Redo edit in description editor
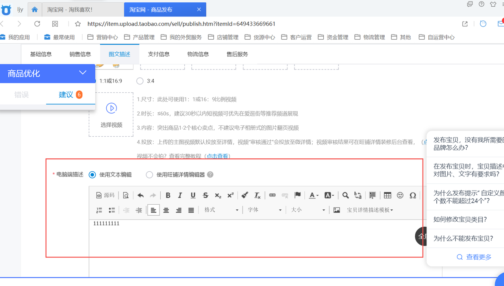Viewport: 504px width, 286px height. click(153, 195)
